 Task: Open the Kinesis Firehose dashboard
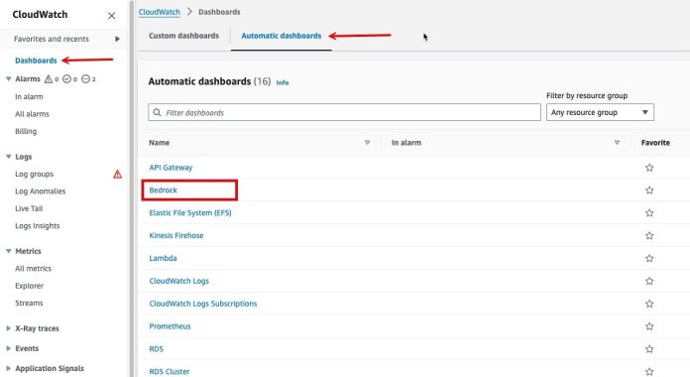(x=176, y=236)
